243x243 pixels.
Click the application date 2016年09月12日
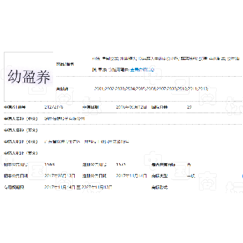coord(131,107)
